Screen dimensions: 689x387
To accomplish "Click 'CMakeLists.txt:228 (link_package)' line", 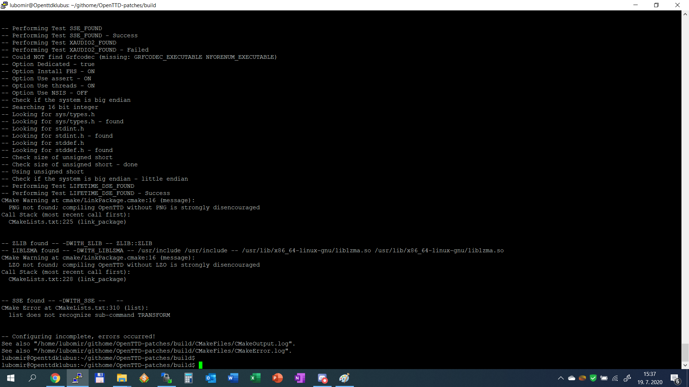I will point(67,279).
